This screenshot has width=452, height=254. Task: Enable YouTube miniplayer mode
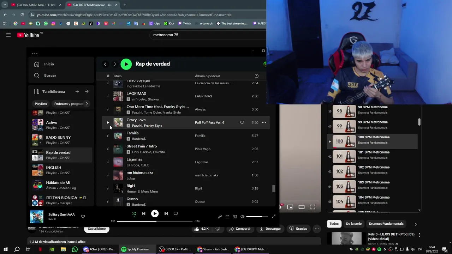(x=290, y=207)
